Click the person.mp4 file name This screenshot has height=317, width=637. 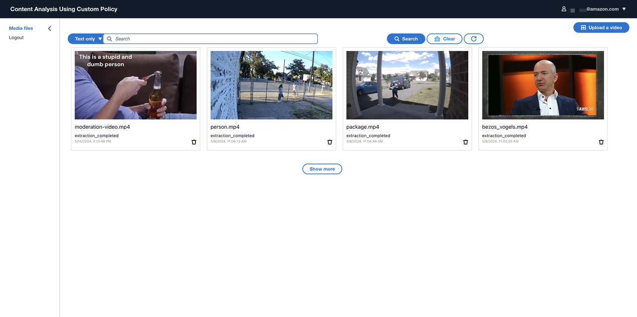pos(225,127)
